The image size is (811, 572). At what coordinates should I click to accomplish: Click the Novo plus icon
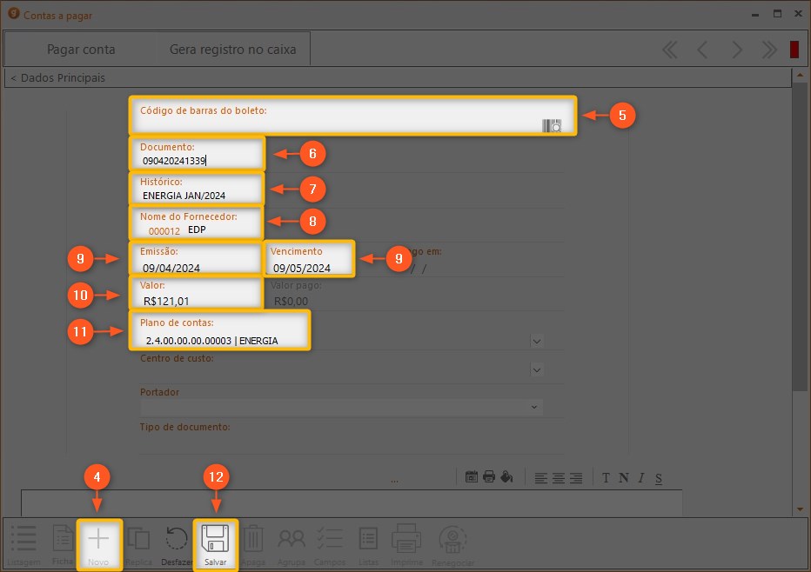click(x=99, y=539)
